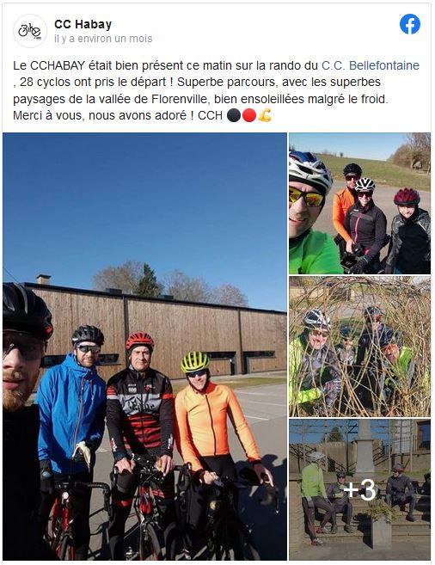Click the red-helmet cyclist in main photo
The image size is (435, 565).
[140, 433]
